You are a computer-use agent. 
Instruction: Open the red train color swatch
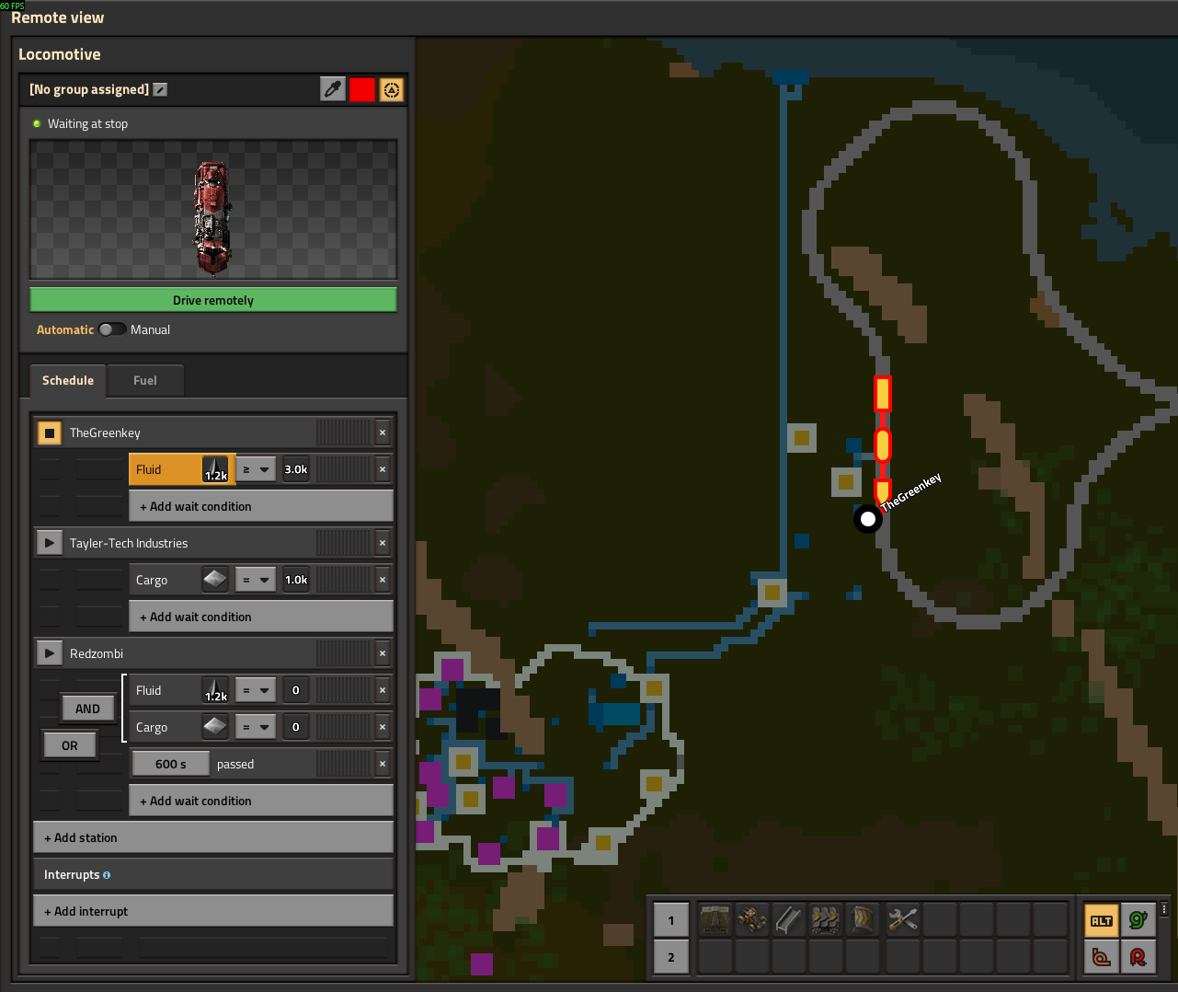[x=361, y=89]
